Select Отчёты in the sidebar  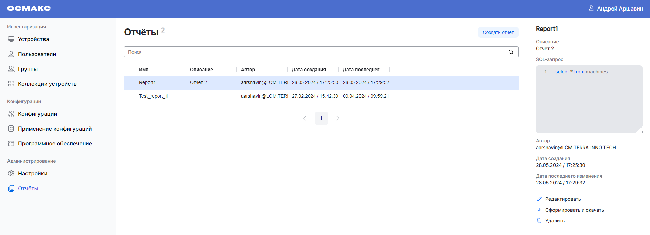click(28, 189)
